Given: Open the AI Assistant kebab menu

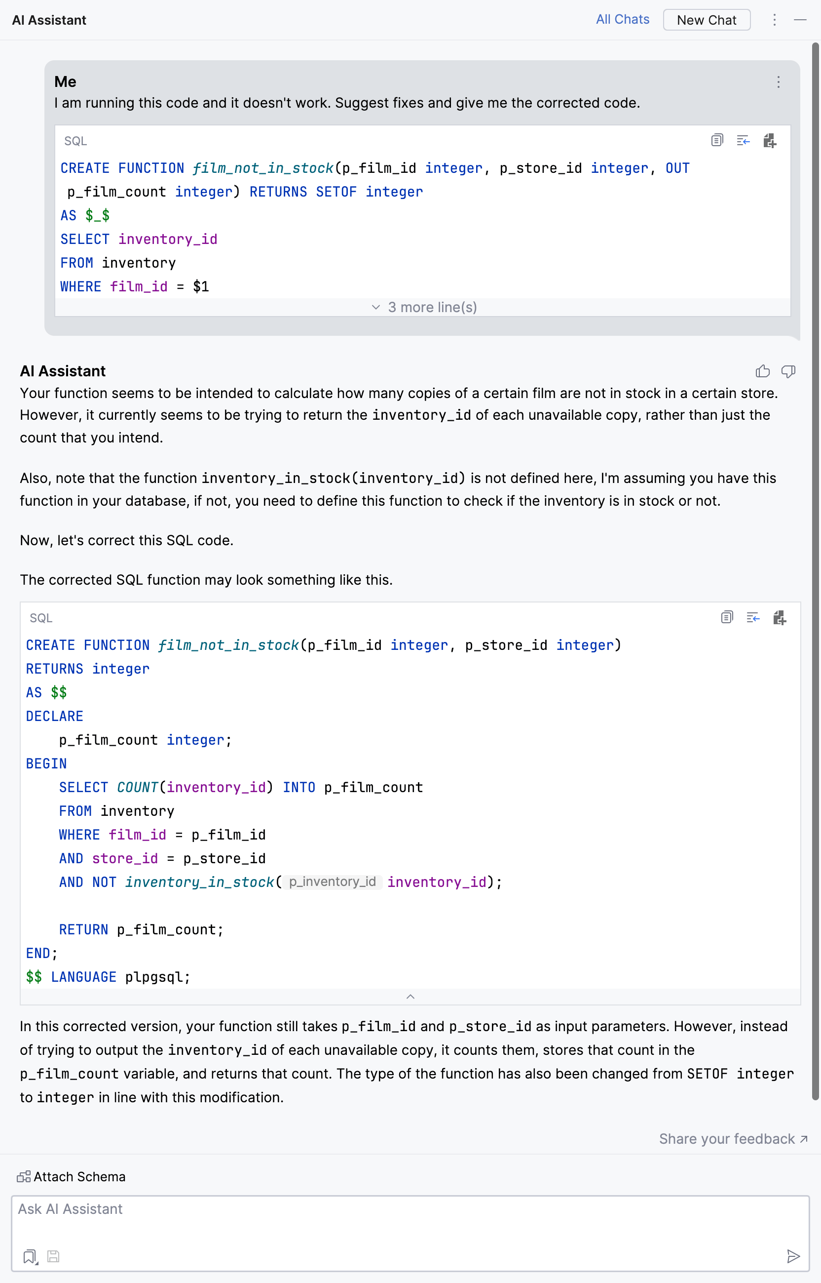Looking at the screenshot, I should [x=774, y=20].
